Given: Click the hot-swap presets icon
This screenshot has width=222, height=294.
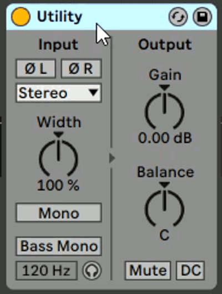Looking at the screenshot, I should tap(178, 17).
